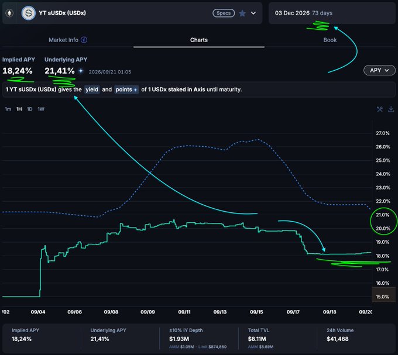Viewport: 398px width, 355px height.
Task: Click the 24h Volume $41,468 value
Action: [338, 339]
